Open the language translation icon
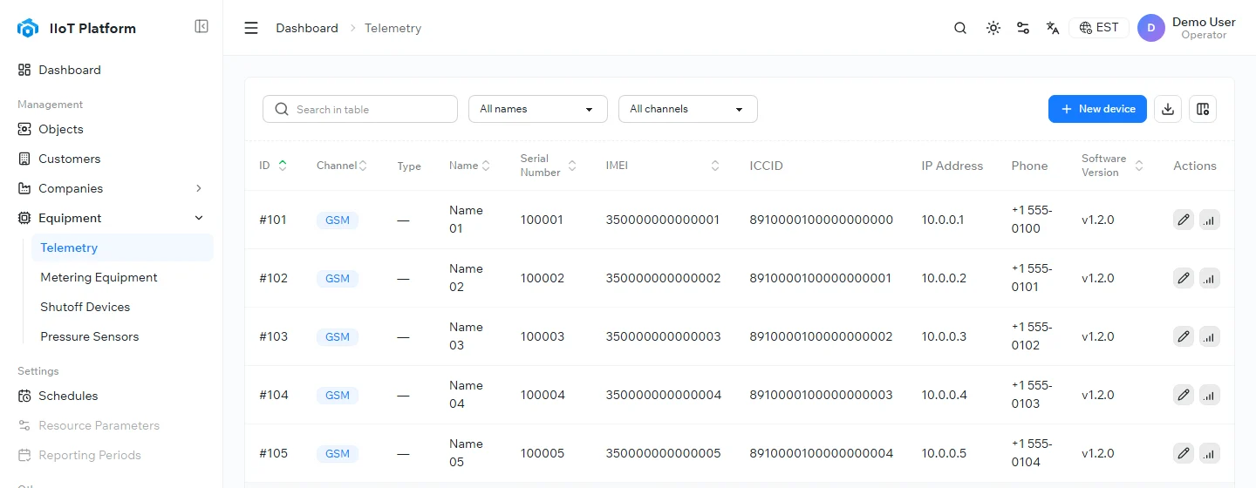1256x488 pixels. pyautogui.click(x=1053, y=28)
